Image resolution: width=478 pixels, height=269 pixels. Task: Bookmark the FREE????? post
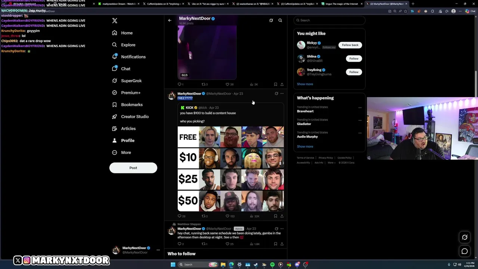click(x=276, y=216)
